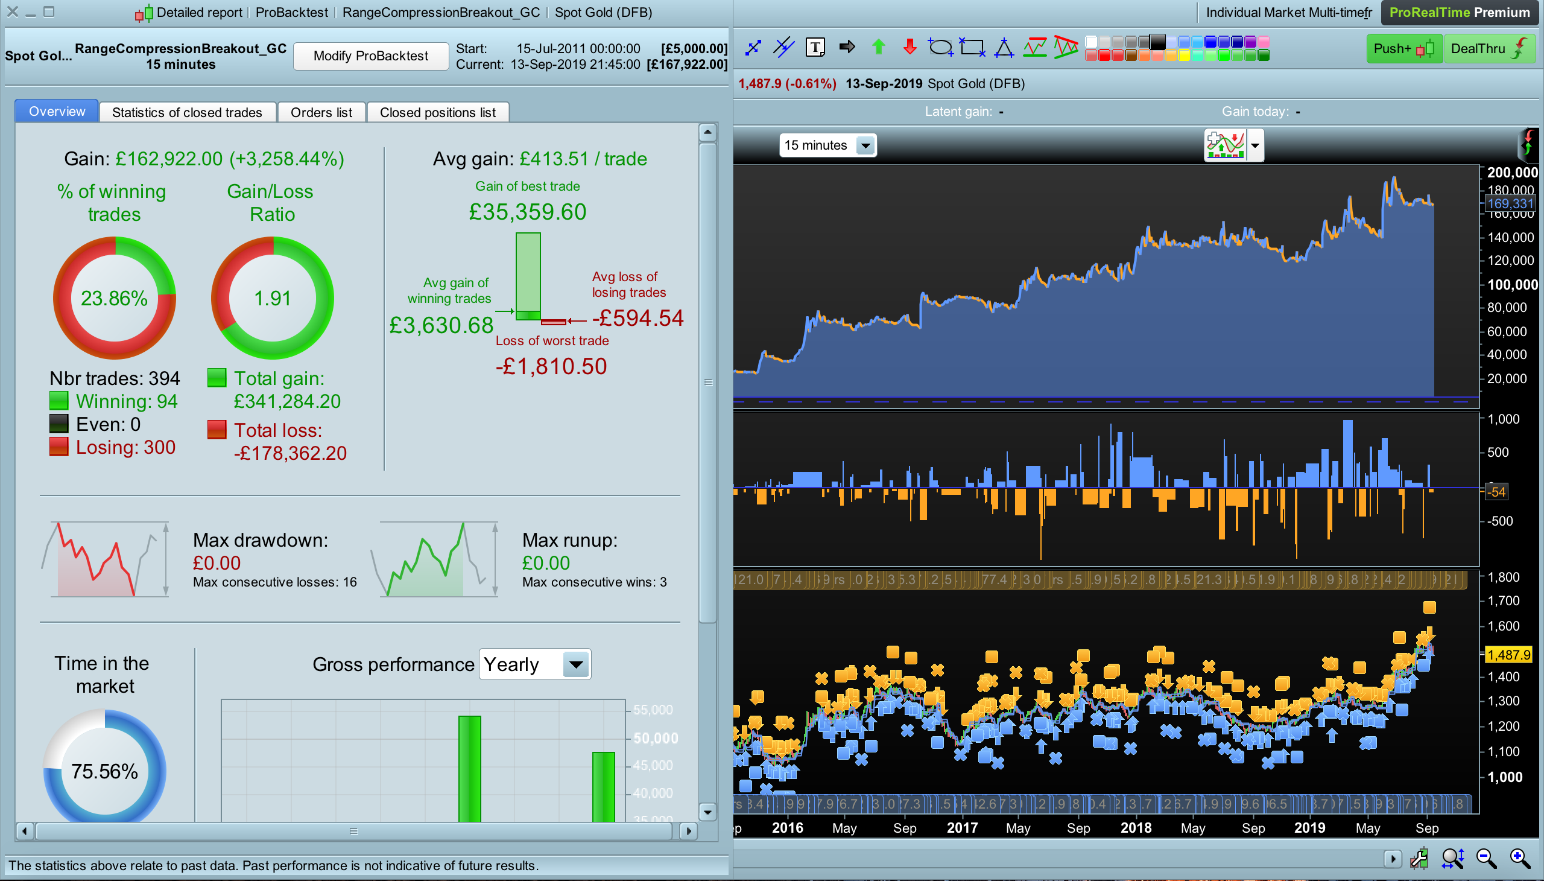The image size is (1544, 881).
Task: Open the Closed positions list tab
Action: click(x=437, y=113)
